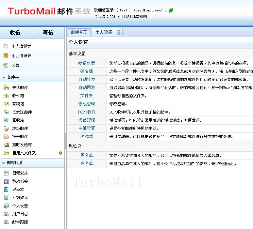This screenshot has width=253, height=229.
Task: Add a custom folder with the green plus
Action: 60,153
